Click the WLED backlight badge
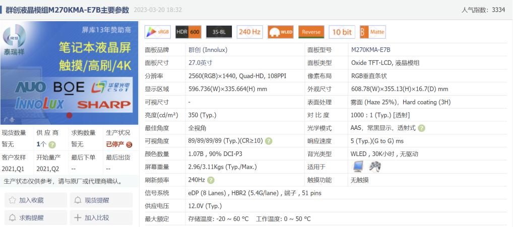513x227 pixels. click(x=280, y=32)
